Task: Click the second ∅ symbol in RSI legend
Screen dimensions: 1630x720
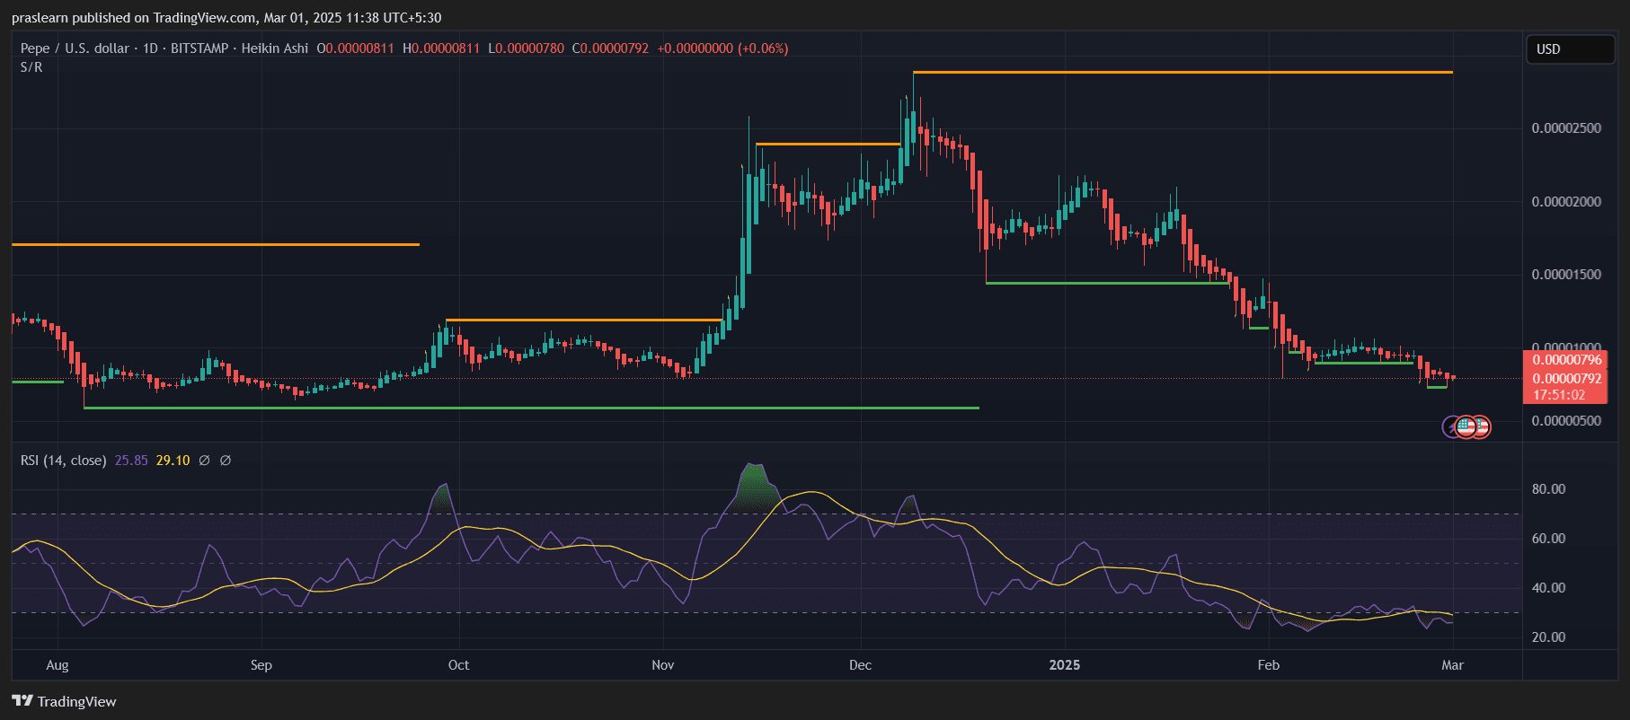Action: coord(226,461)
